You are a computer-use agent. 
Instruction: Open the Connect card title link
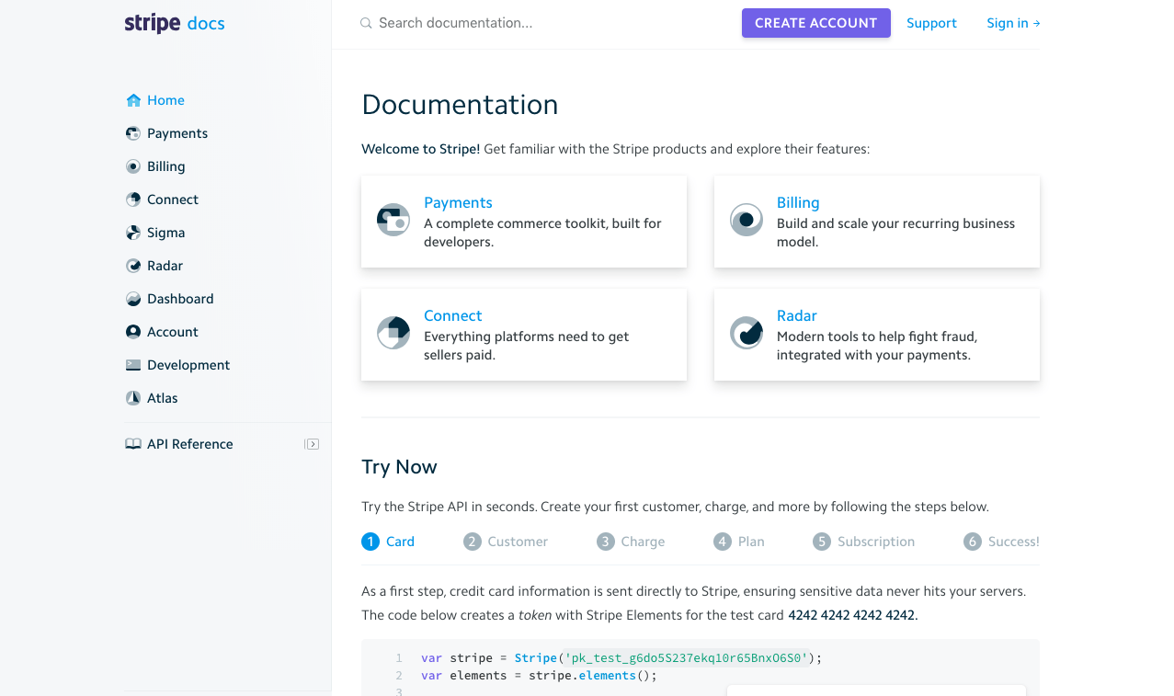pos(452,315)
